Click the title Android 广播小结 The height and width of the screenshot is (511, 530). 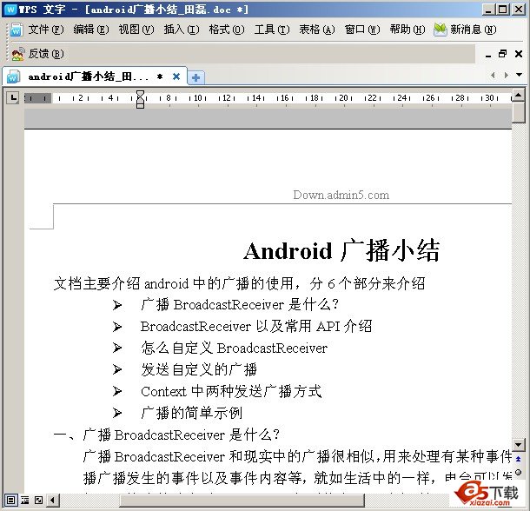pos(341,250)
